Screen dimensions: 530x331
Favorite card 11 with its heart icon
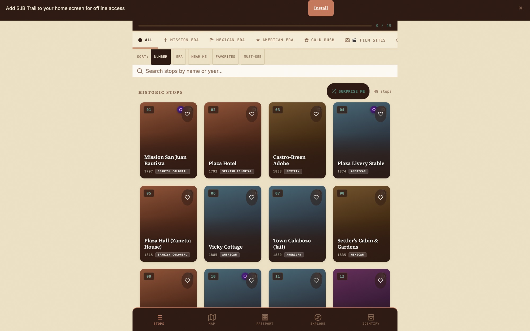coord(316,281)
